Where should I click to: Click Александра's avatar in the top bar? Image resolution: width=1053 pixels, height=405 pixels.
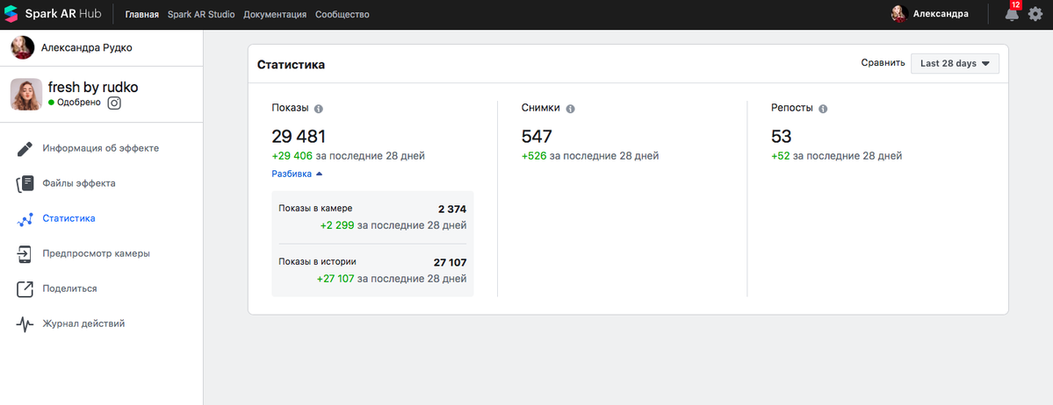(899, 14)
